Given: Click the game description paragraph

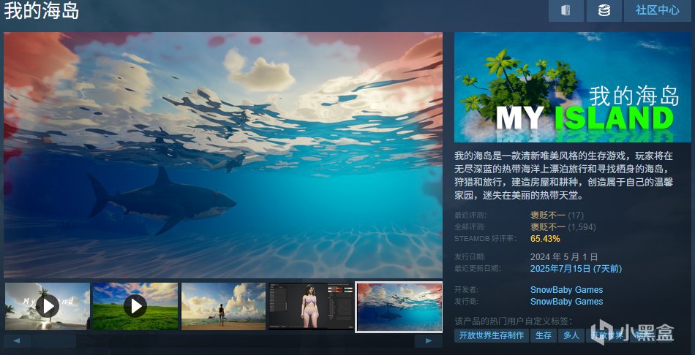Looking at the screenshot, I should coord(564,175).
